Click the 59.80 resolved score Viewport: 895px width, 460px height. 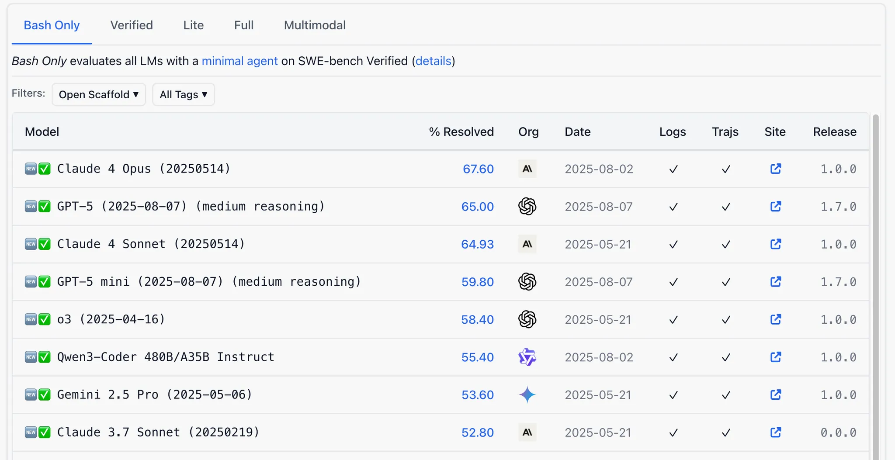478,282
